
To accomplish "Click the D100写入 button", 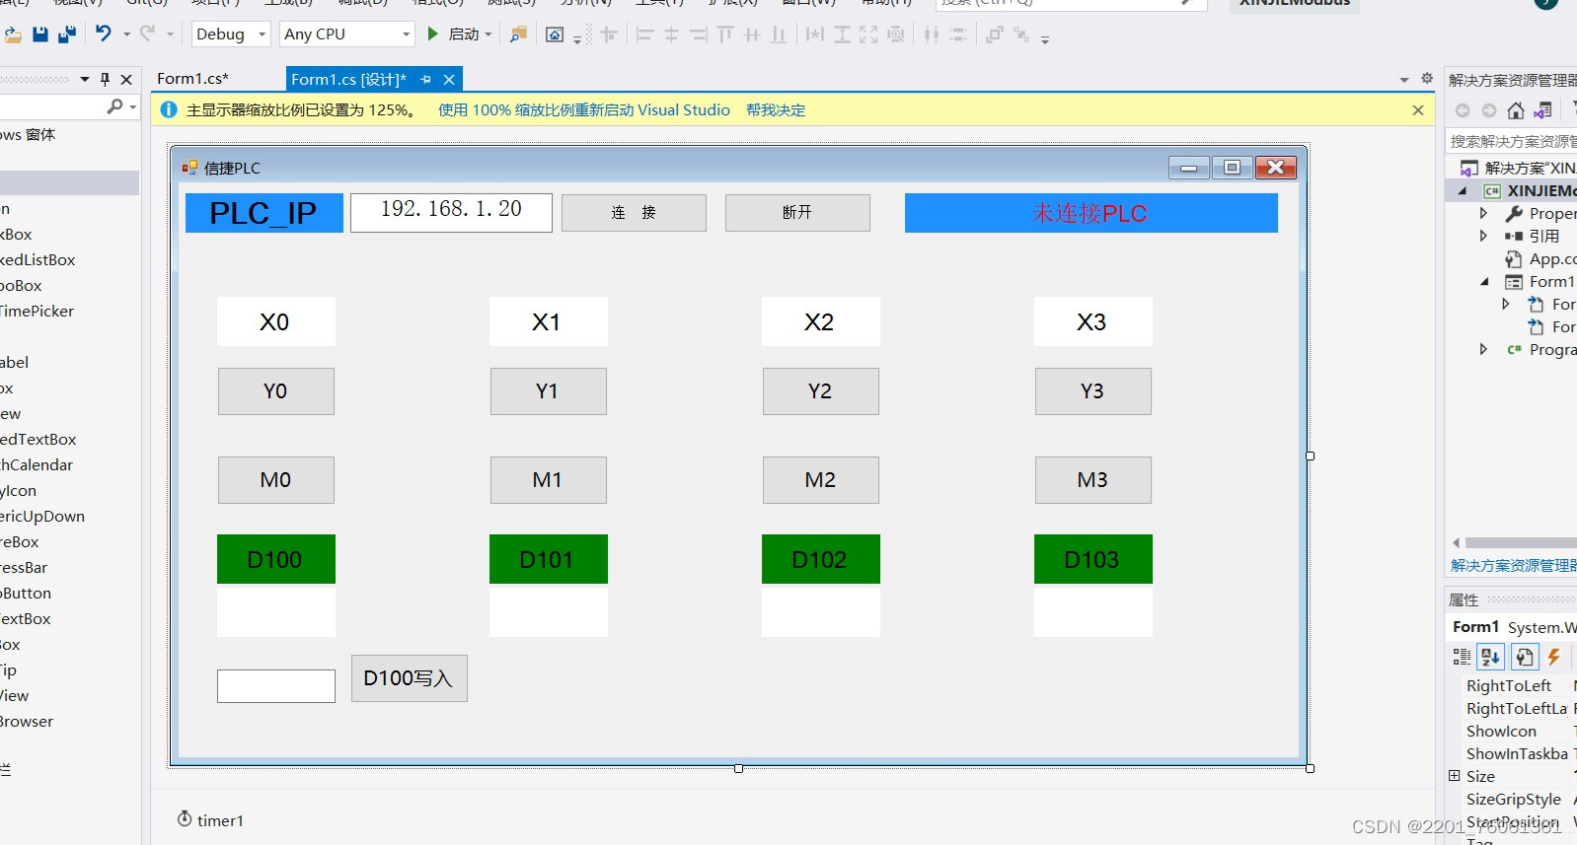I will [409, 678].
